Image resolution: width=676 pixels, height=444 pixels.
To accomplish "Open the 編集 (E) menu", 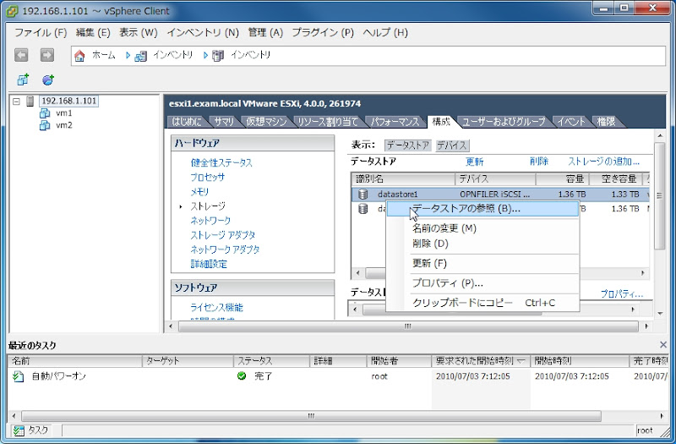I will (93, 33).
